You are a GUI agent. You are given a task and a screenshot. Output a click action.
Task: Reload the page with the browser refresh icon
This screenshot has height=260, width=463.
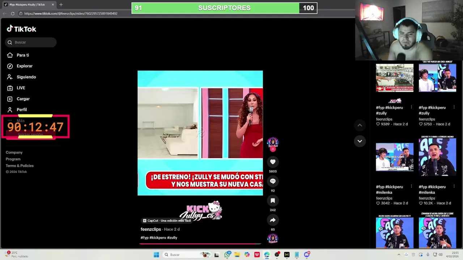click(x=13, y=13)
